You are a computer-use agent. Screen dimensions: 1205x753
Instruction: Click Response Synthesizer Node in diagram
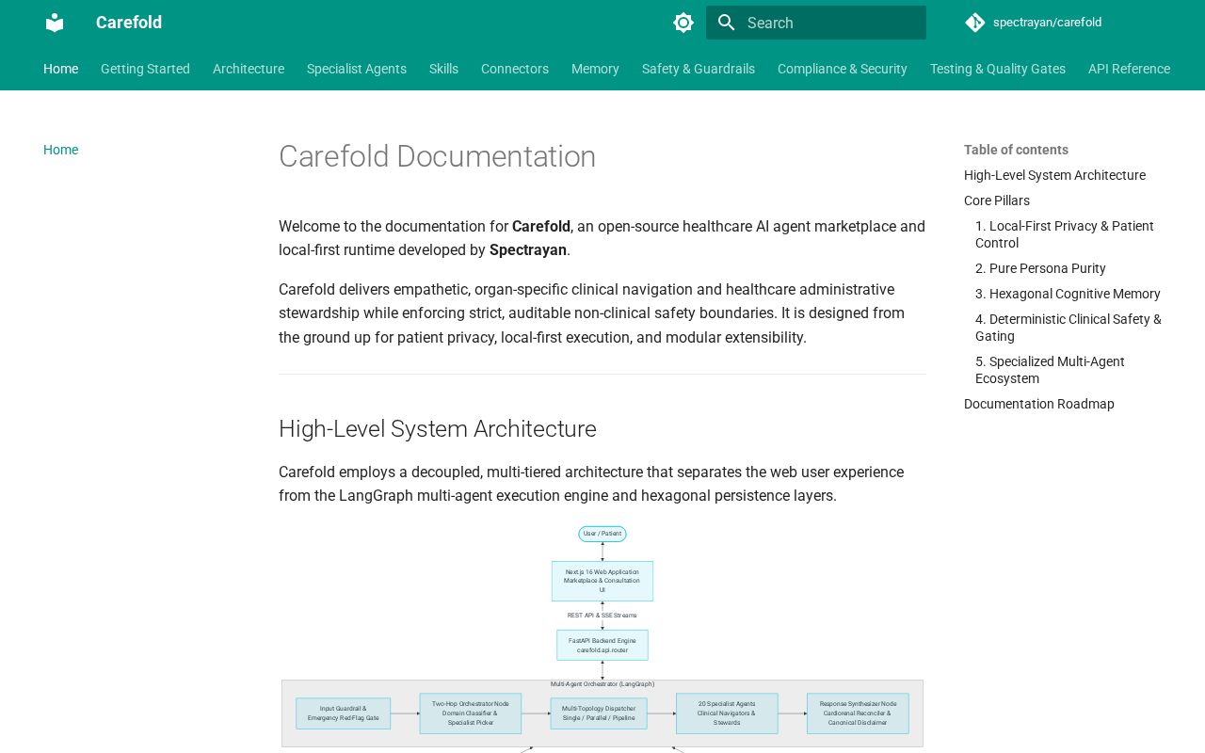coord(858,713)
